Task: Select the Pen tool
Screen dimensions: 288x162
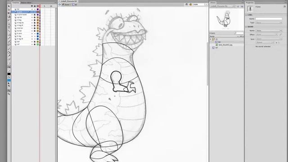Action: click(x=9, y=24)
